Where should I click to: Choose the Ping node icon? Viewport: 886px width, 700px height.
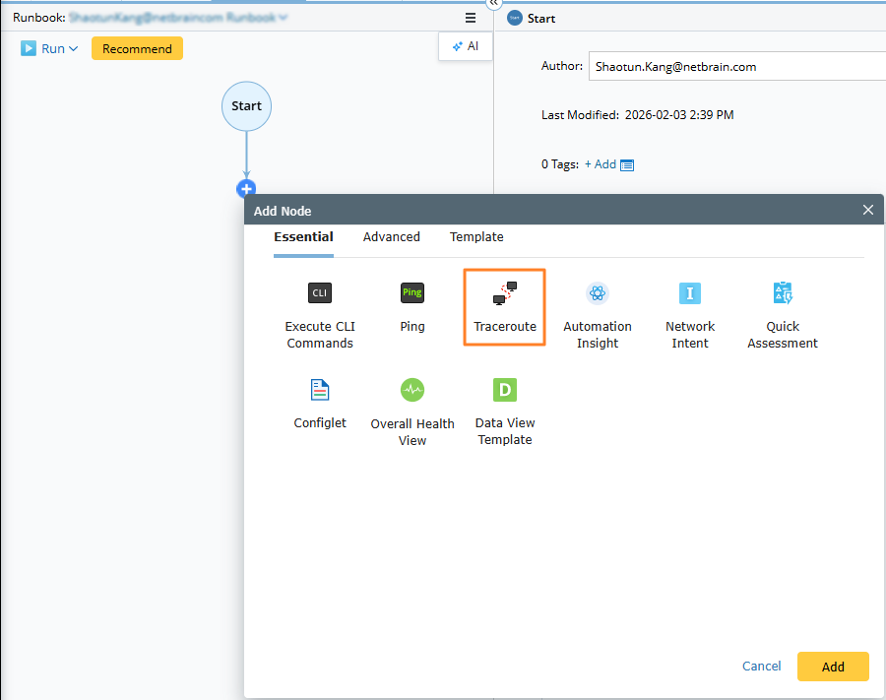[x=411, y=292]
